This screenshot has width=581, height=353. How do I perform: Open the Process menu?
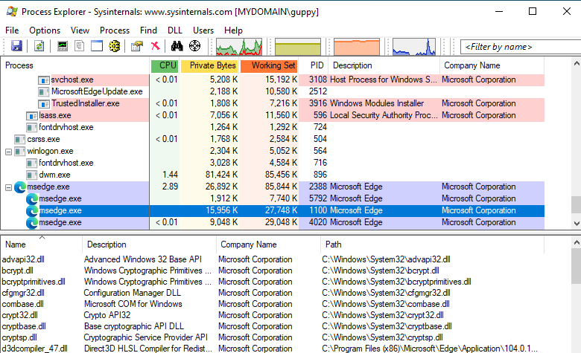click(x=115, y=30)
